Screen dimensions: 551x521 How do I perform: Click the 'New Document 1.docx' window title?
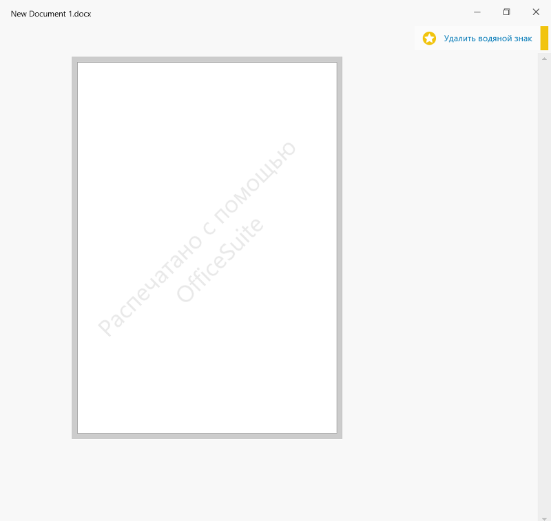pos(51,14)
